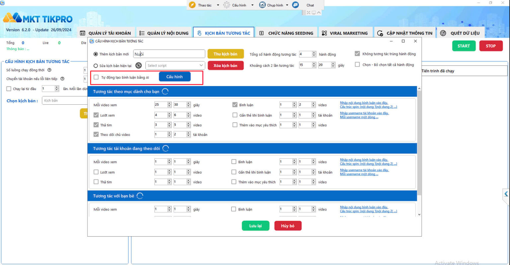Click Thả tim minimum value field showing 3
This screenshot has height=265, width=510.
pos(161,125)
